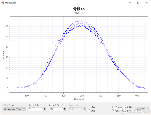This screenshot has height=115, width=151.
Task: Click the 100 tick on time axis
Action: 27,96
